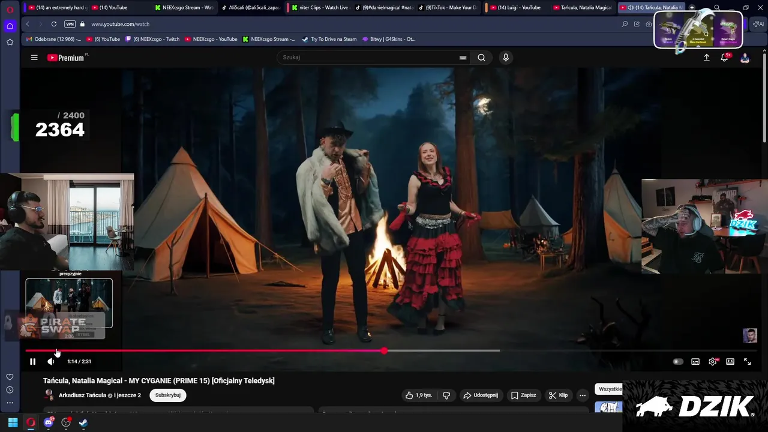Viewport: 768px width, 432px height.
Task: Switch to theater mode view
Action: click(x=730, y=362)
